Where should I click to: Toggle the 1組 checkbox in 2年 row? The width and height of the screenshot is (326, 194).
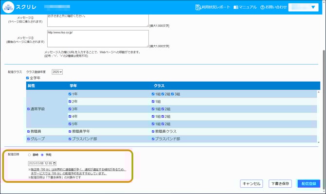153,102
